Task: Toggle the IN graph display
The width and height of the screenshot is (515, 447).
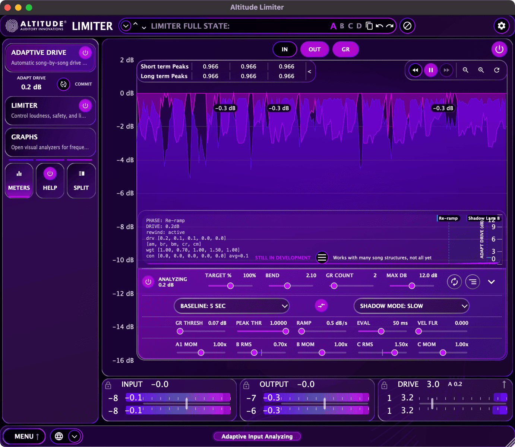Action: click(285, 49)
